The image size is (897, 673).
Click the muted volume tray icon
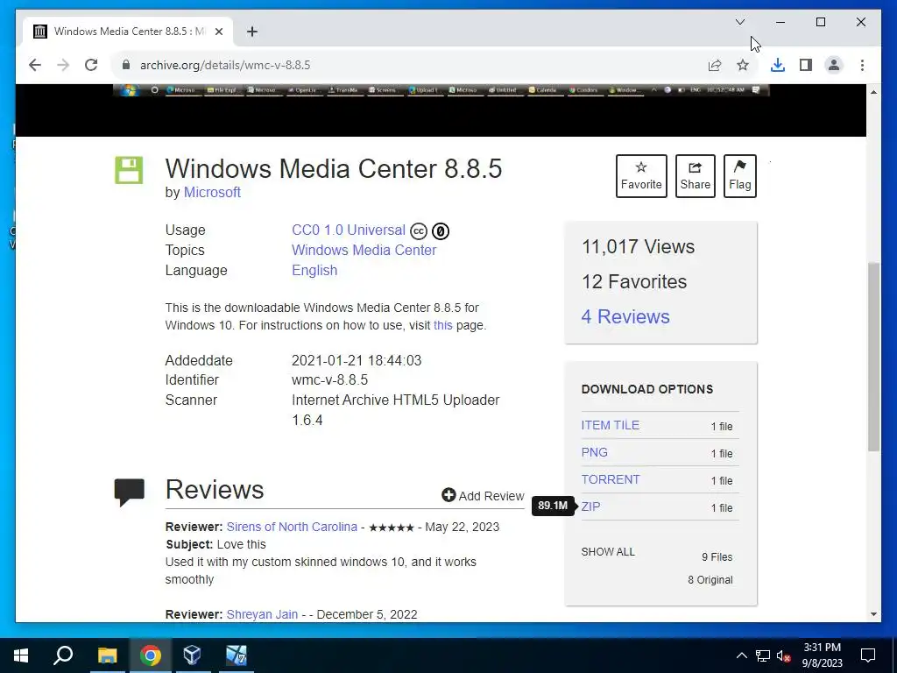coord(784,655)
